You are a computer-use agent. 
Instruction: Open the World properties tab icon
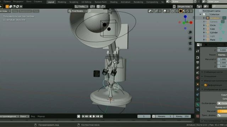tap(198, 78)
